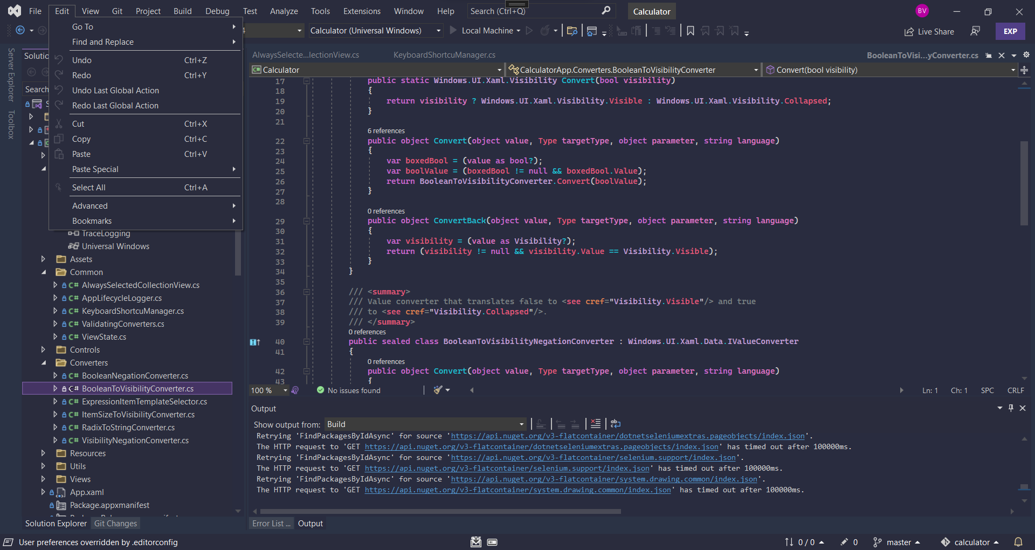Toggle a bookmark with the bookmark icon
This screenshot has height=550, width=1035.
[690, 31]
